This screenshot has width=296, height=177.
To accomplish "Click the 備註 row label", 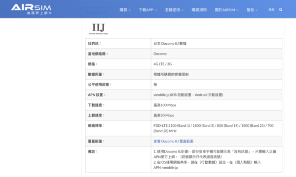I will (x=93, y=151).
